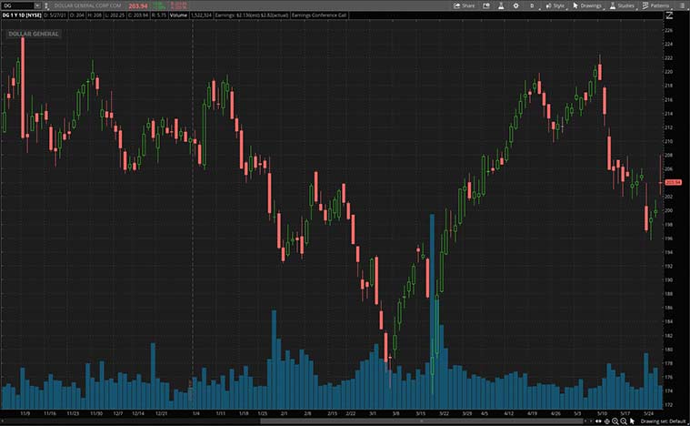Click the hamburger menu icon at top right
Screen dimensions: 690x426
[x=683, y=5]
